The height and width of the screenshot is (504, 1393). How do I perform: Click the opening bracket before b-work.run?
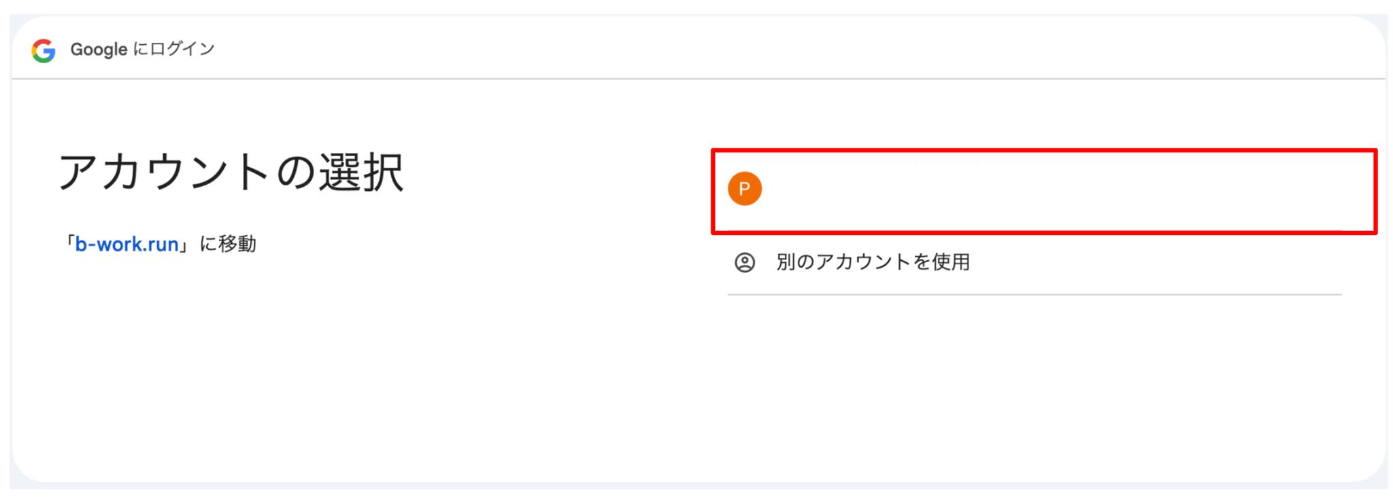(69, 245)
